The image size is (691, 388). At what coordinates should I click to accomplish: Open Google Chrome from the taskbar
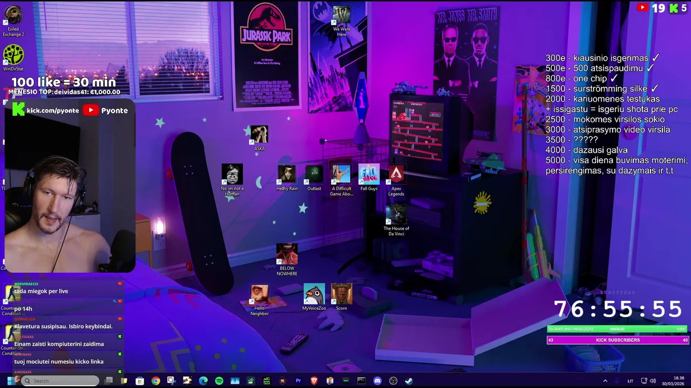click(155, 381)
